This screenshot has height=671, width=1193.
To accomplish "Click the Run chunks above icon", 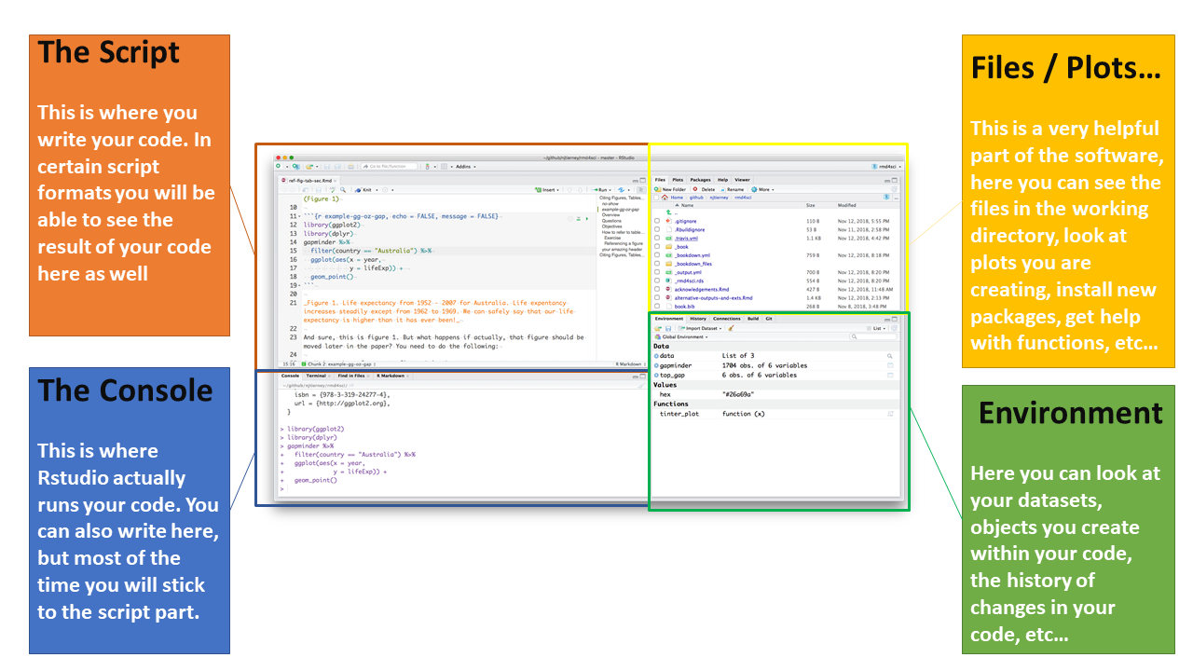I will 579,219.
